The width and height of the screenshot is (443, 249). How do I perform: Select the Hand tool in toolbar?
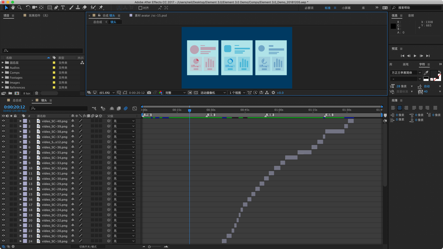[13, 7]
